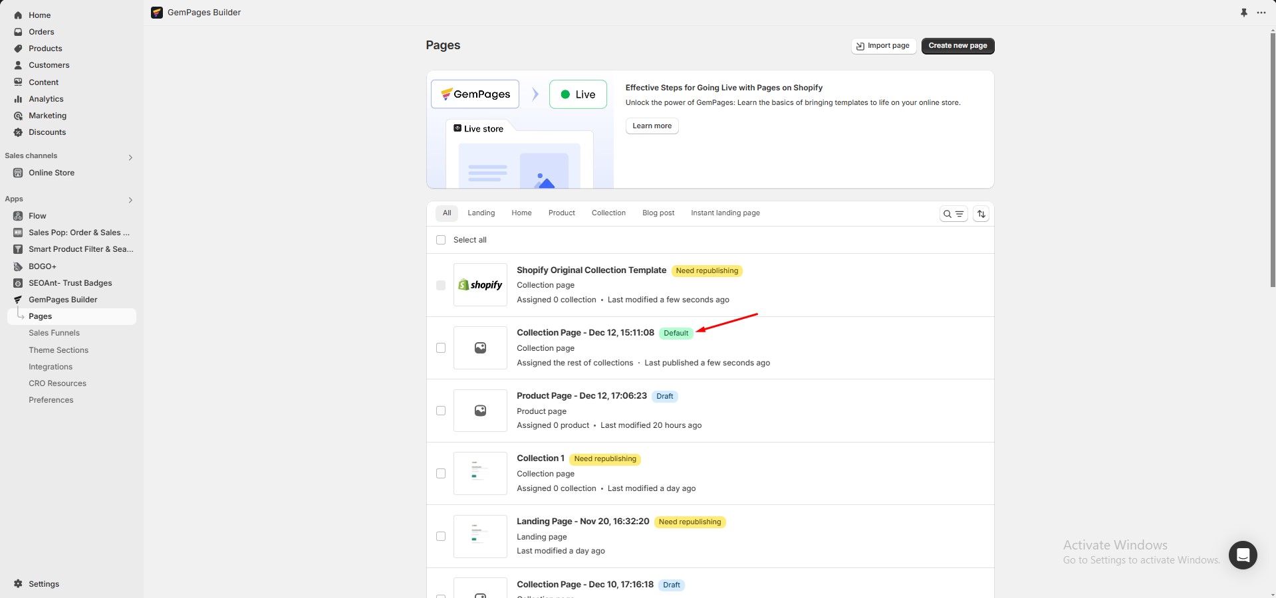Check the Select all checkbox
Image resolution: width=1276 pixels, height=598 pixels.
click(x=441, y=240)
